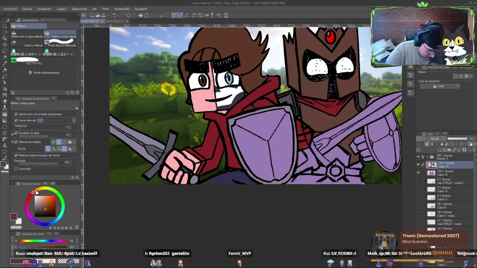Collapse the Referencia múltiple section toggle
This screenshot has height=268, width=477.
(x=12, y=142)
